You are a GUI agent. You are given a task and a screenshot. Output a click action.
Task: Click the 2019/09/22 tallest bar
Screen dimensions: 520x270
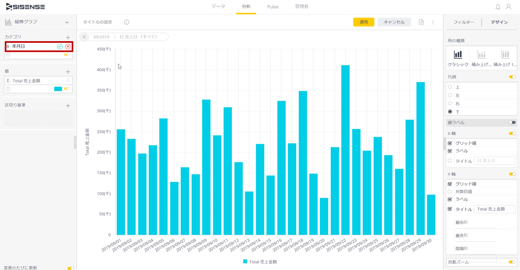(345, 150)
